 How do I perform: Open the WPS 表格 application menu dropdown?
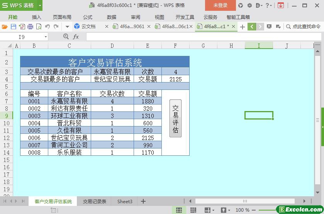pos(40,5)
